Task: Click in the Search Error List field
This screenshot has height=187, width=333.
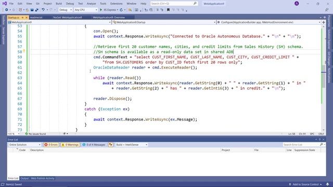Action: coord(301,144)
